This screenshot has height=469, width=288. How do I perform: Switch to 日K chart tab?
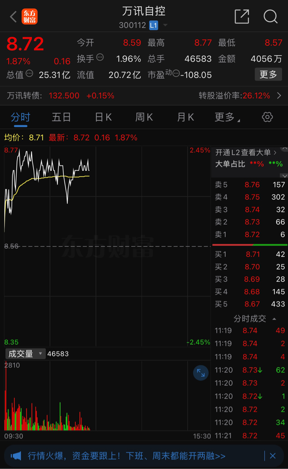[x=103, y=117]
